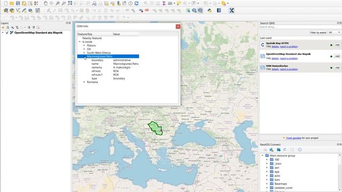Expand the Romania node in OSM Info
Viewport: 342px width, 192px height.
tap(84, 82)
